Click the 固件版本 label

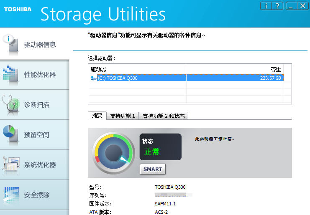pos(100,204)
